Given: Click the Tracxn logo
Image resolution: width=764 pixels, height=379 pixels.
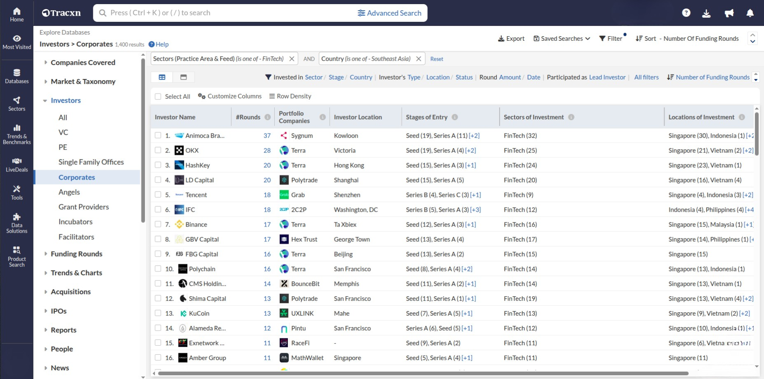Looking at the screenshot, I should click(x=61, y=12).
